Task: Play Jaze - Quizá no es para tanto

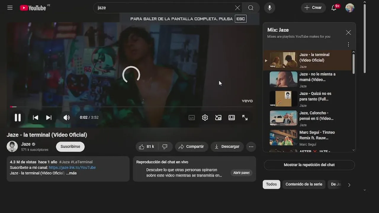Action: [x=307, y=99]
